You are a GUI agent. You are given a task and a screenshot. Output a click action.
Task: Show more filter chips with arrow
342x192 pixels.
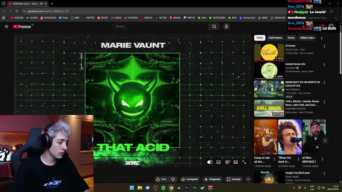pyautogui.click(x=321, y=38)
